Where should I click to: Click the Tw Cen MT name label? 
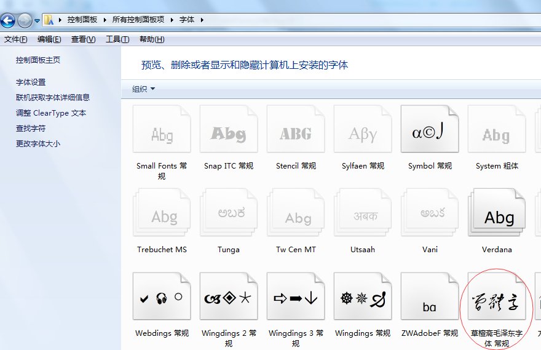(x=296, y=250)
